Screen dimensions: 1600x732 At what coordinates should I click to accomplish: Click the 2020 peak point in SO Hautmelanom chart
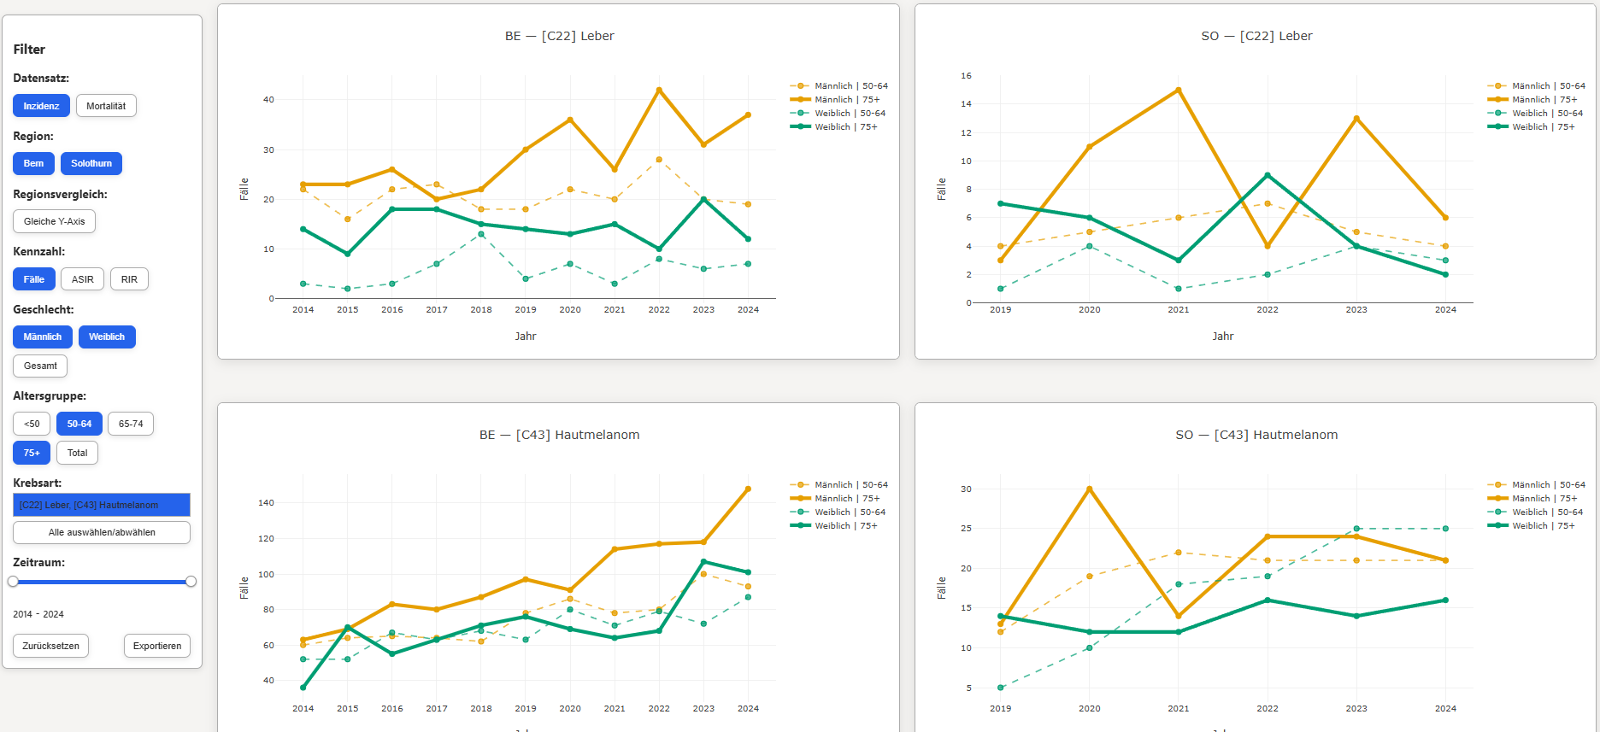pyautogui.click(x=1090, y=489)
